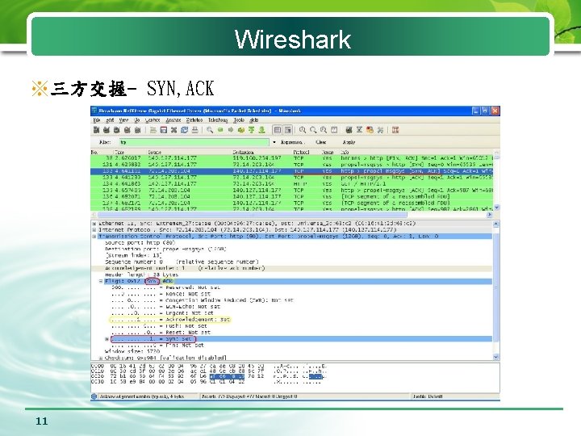Click the Clear filter button
Image resolution: width=581 pixels, height=436 pixels.
click(x=321, y=142)
